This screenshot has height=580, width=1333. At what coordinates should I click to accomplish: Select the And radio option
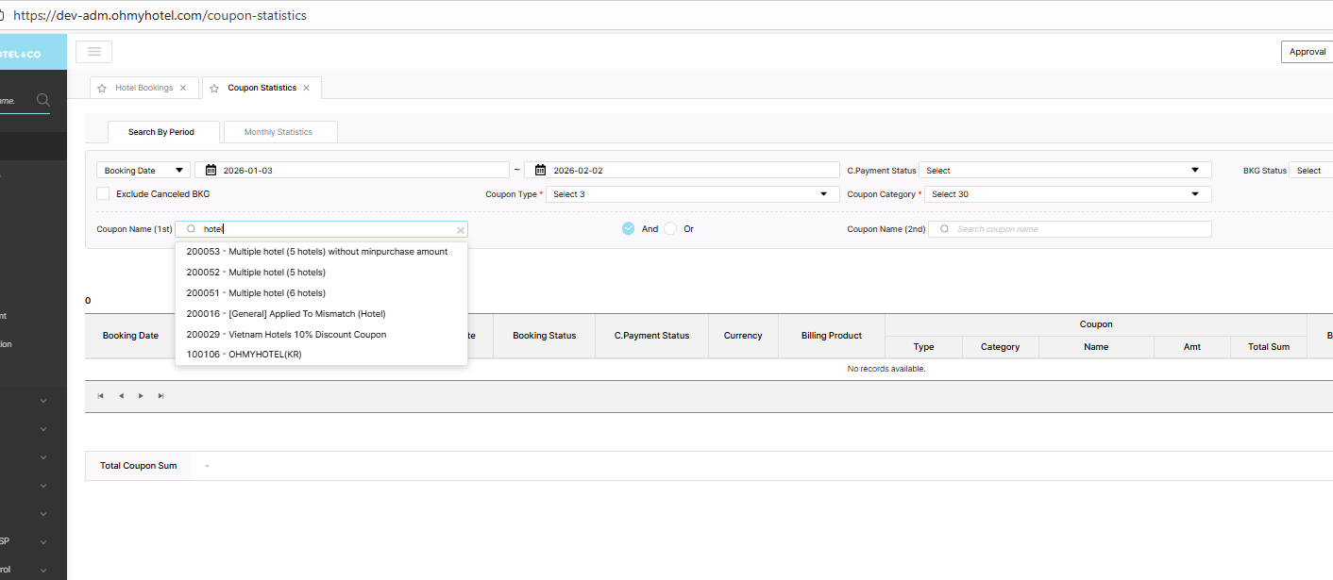[x=629, y=229]
